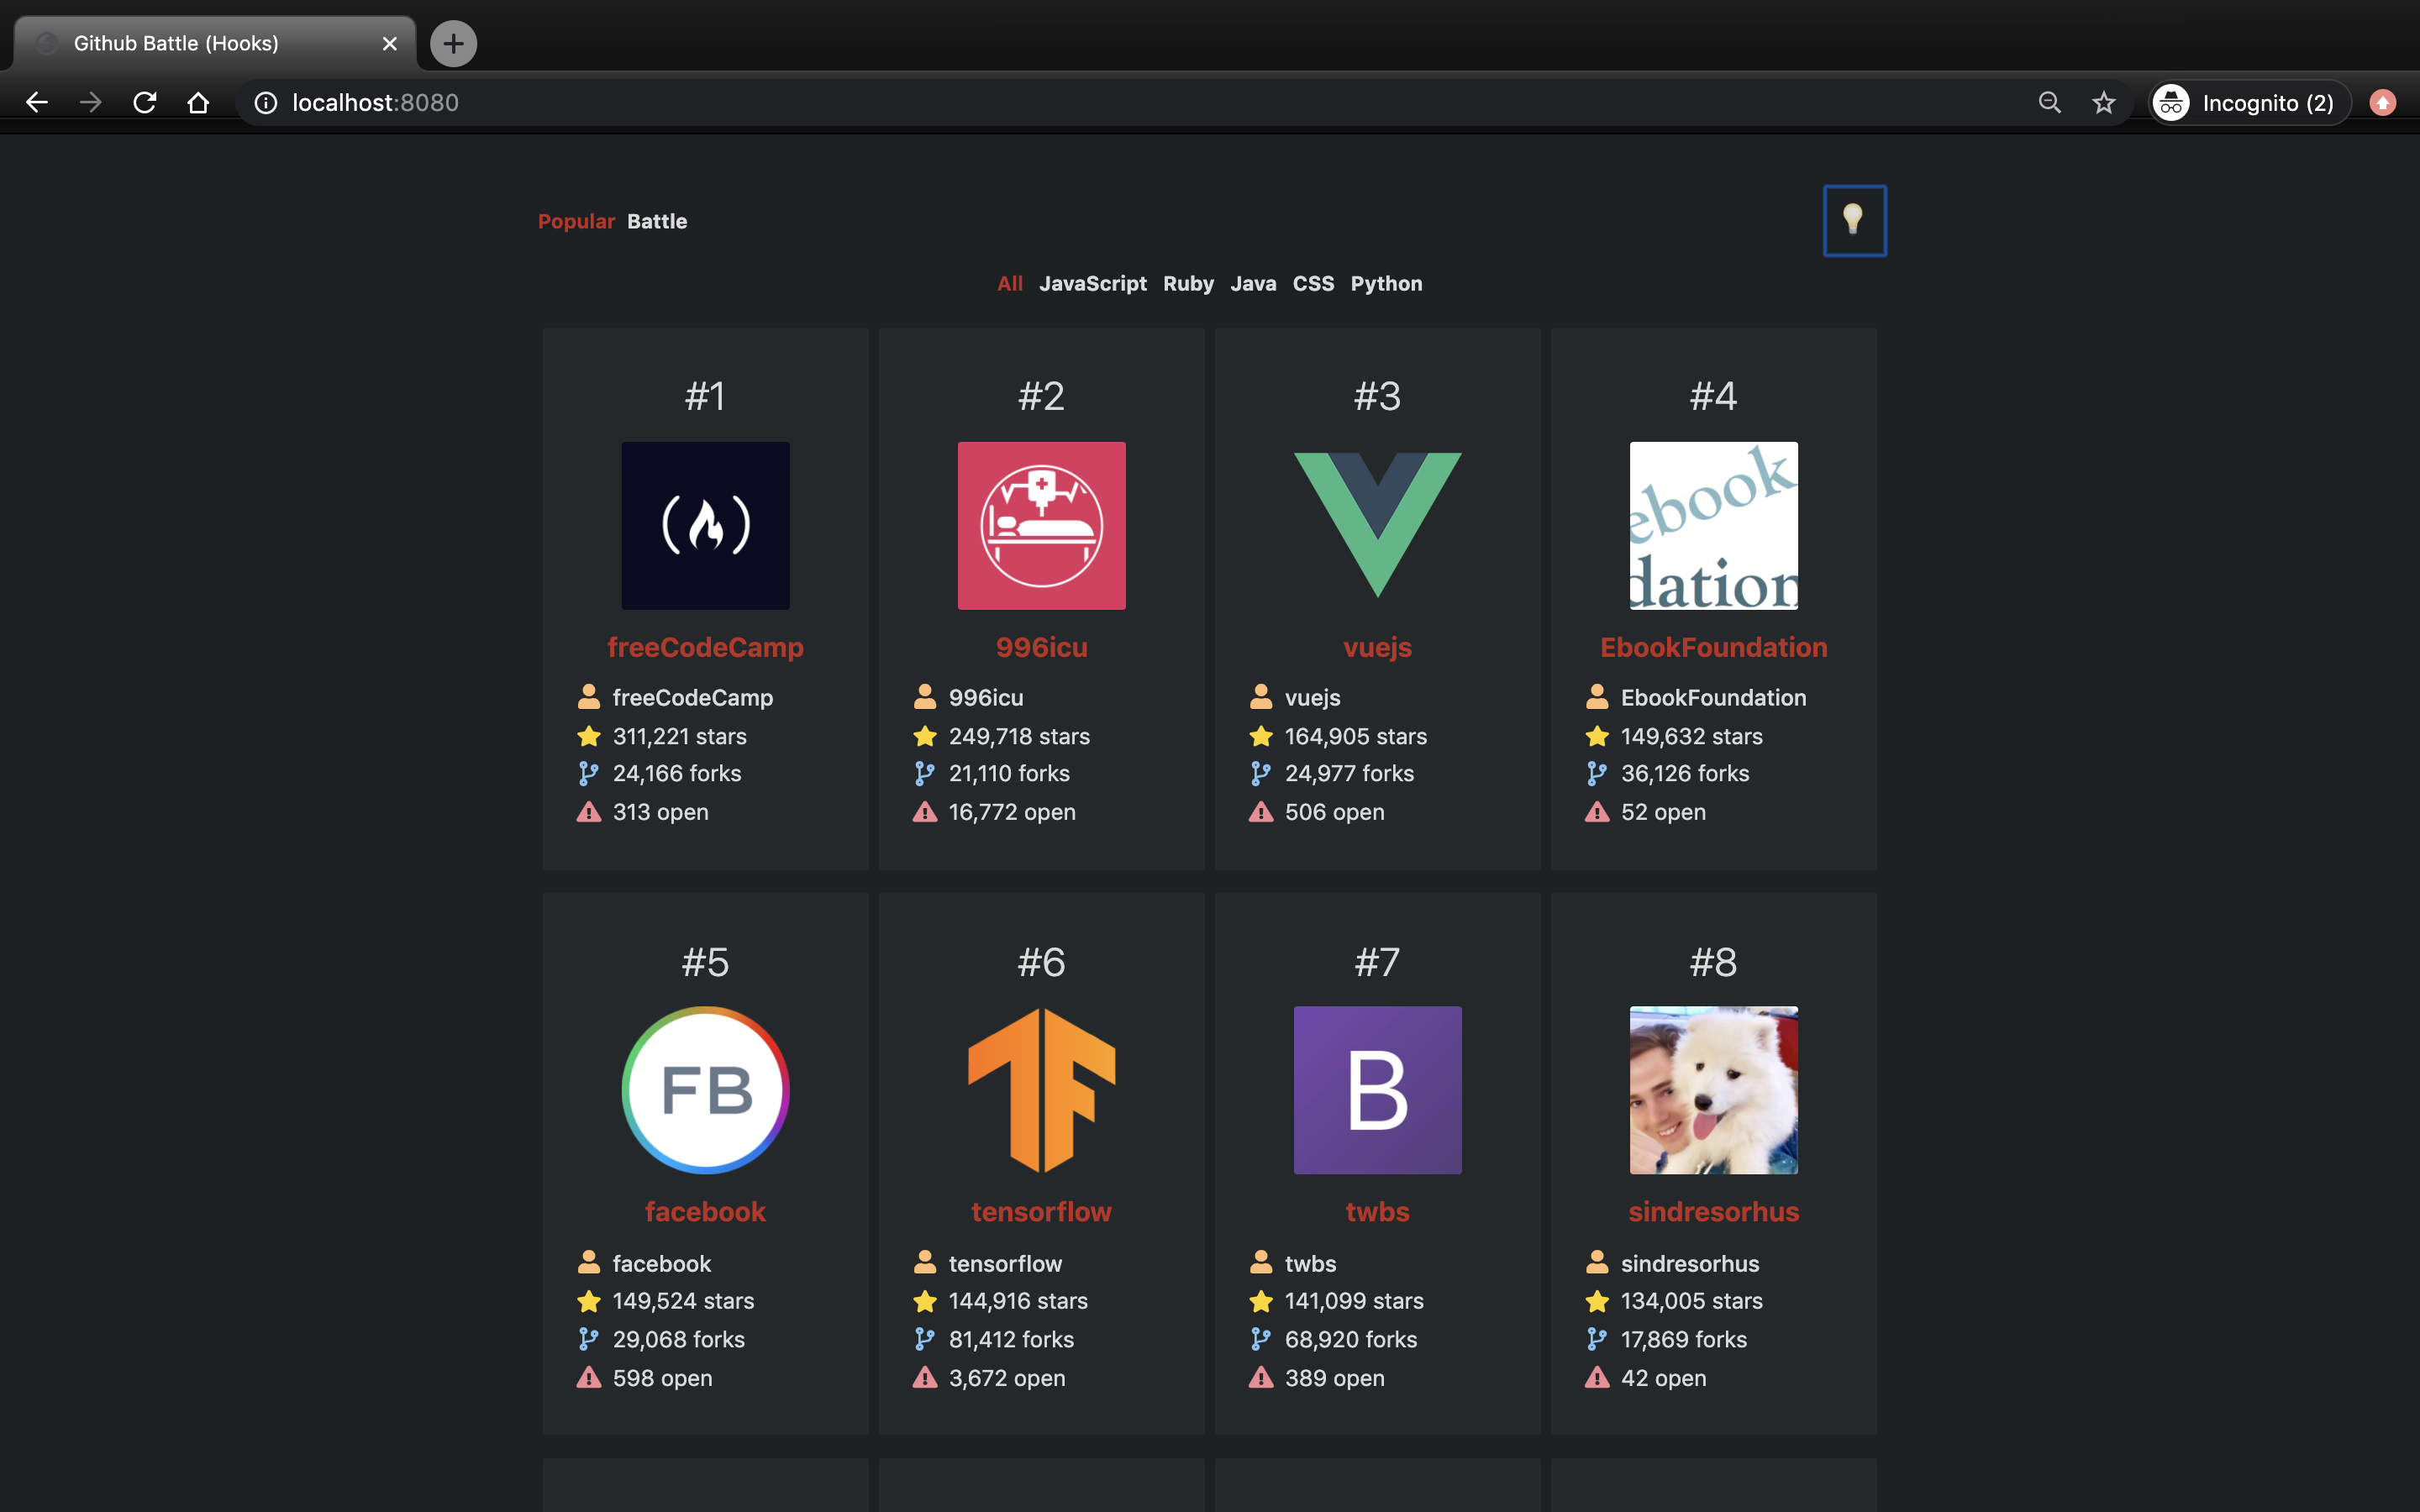Toggle the light bulb theme switch
Image resolution: width=2420 pixels, height=1512 pixels.
pos(1854,220)
